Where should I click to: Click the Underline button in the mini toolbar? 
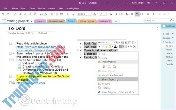(x=106, y=46)
